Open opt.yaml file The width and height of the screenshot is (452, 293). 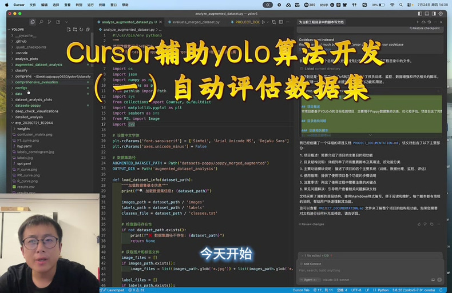pyautogui.click(x=24, y=163)
